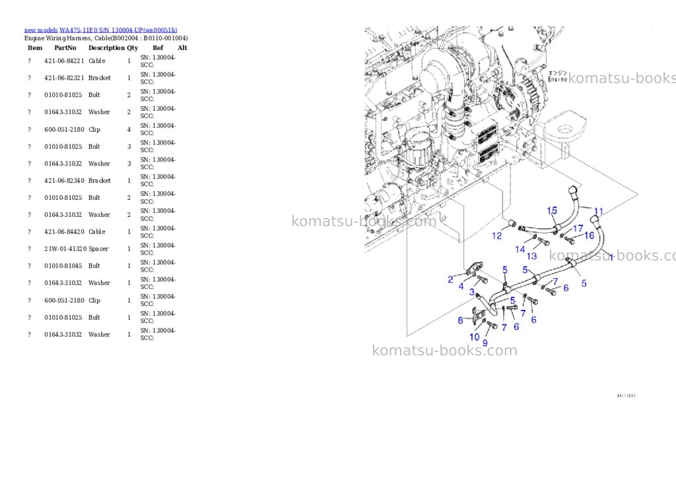
Task: Click callout number 13 in the diagram
Action: tap(531, 256)
